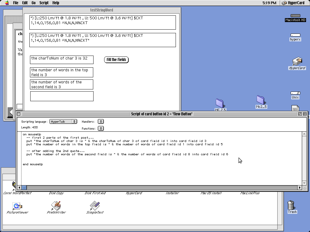Expand the Functions popup menu
This screenshot has width=310, height=232.
pyautogui.click(x=101, y=128)
